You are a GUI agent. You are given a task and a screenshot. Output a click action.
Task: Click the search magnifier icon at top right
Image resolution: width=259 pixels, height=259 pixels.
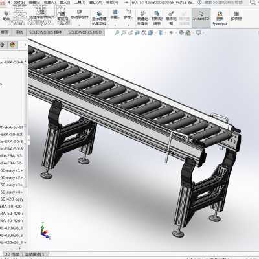point(253,3)
